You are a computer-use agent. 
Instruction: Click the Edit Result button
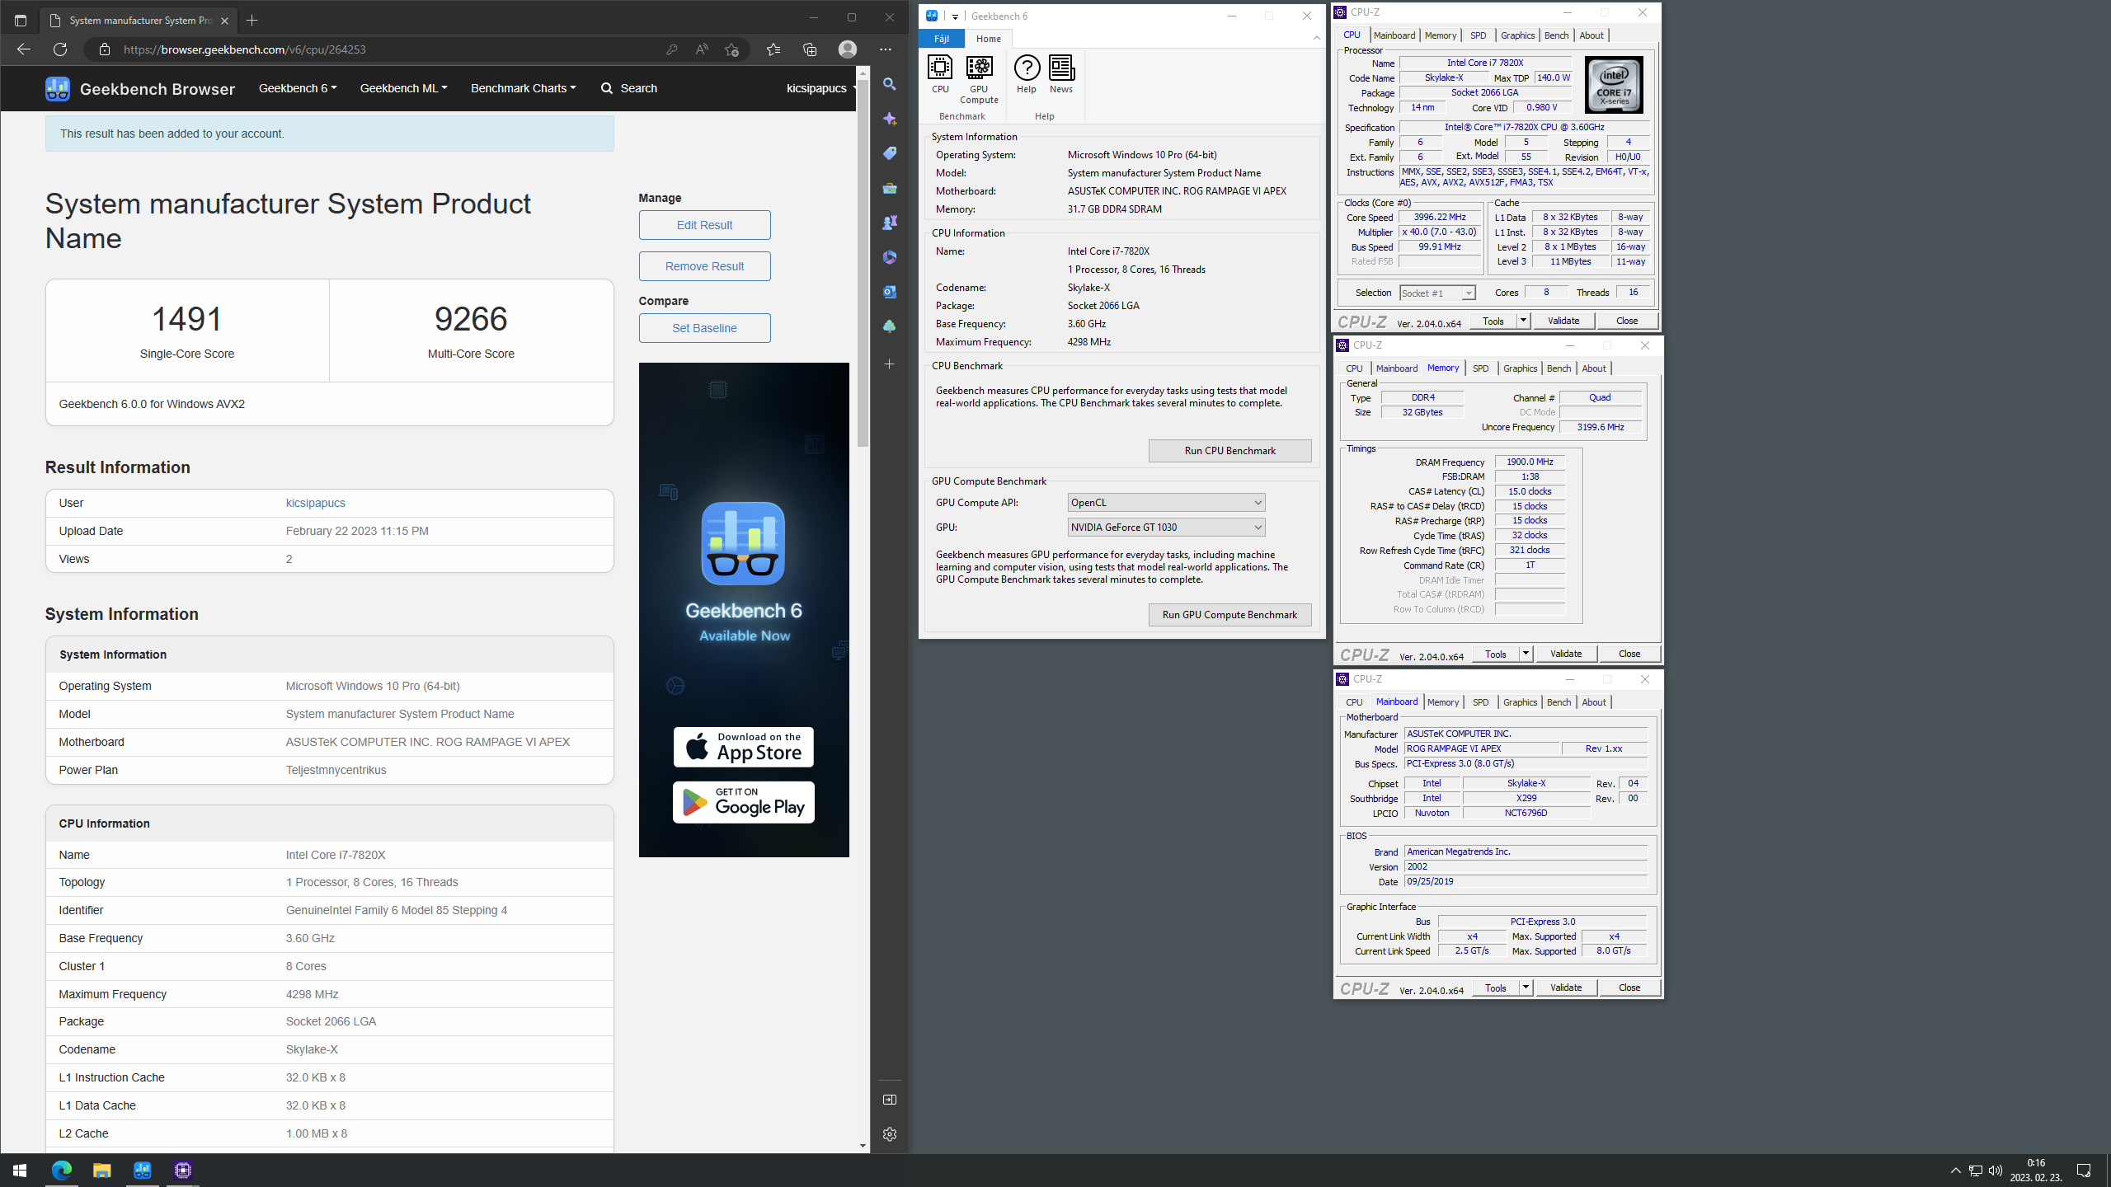(x=704, y=225)
